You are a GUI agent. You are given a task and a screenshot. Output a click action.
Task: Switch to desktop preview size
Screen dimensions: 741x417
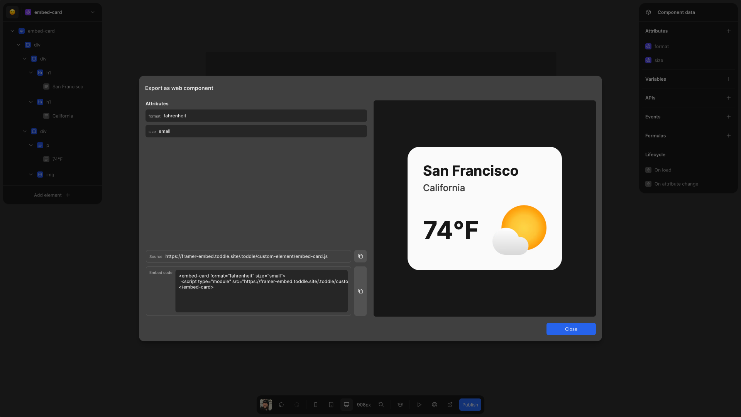coord(347,405)
